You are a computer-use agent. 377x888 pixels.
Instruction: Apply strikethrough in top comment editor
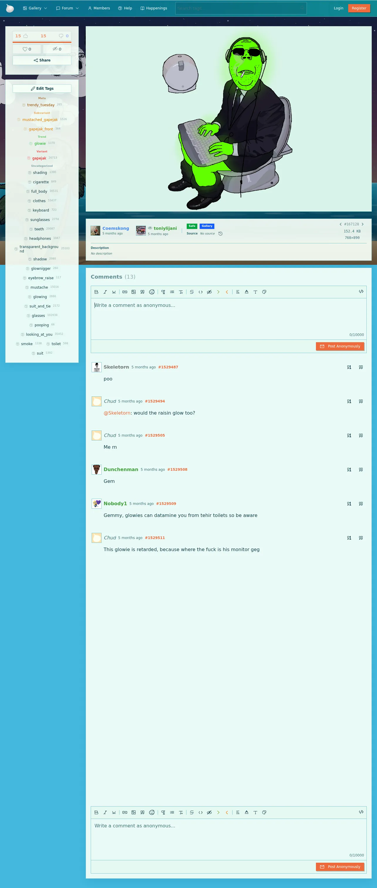(x=192, y=292)
